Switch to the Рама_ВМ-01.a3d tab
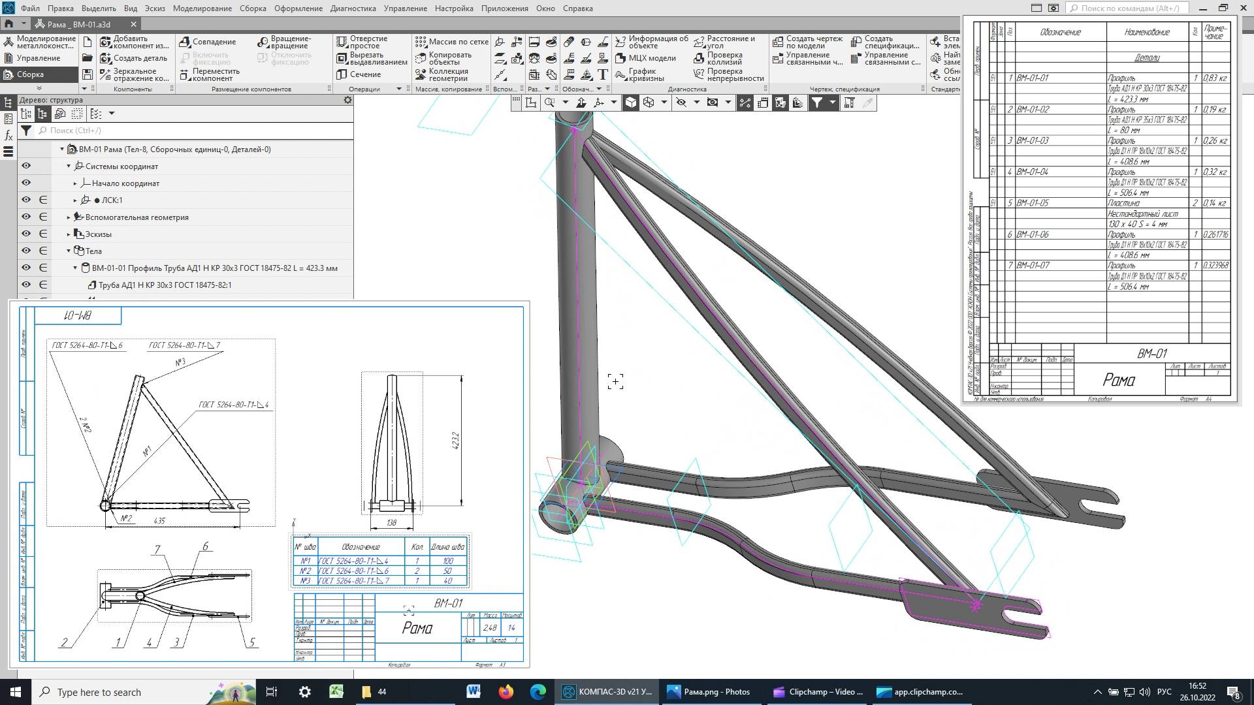Viewport: 1254px width, 705px height. pyautogui.click(x=78, y=24)
